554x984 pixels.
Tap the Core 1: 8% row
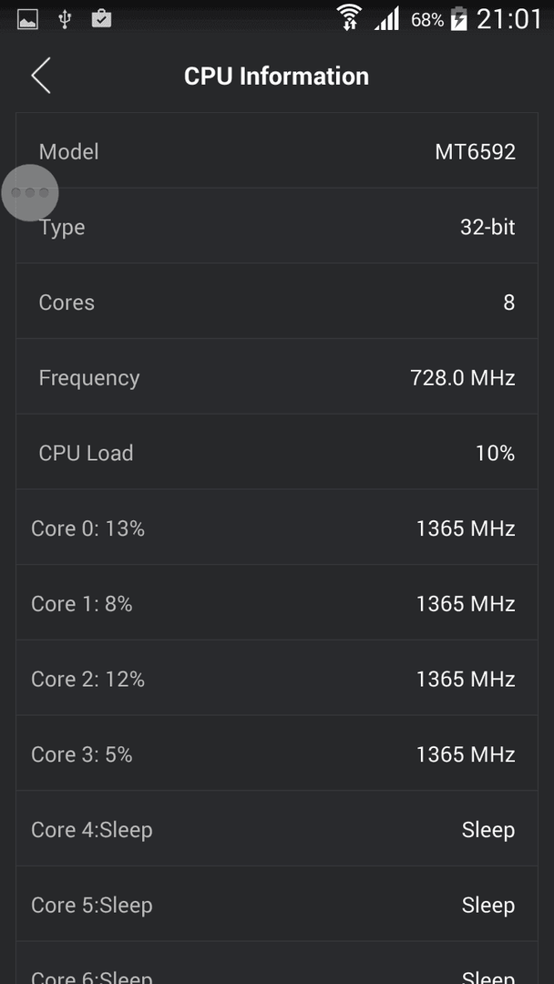click(277, 602)
